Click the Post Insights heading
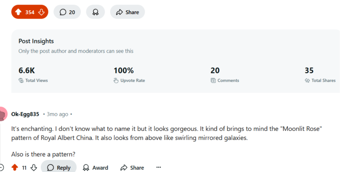 pyautogui.click(x=36, y=41)
